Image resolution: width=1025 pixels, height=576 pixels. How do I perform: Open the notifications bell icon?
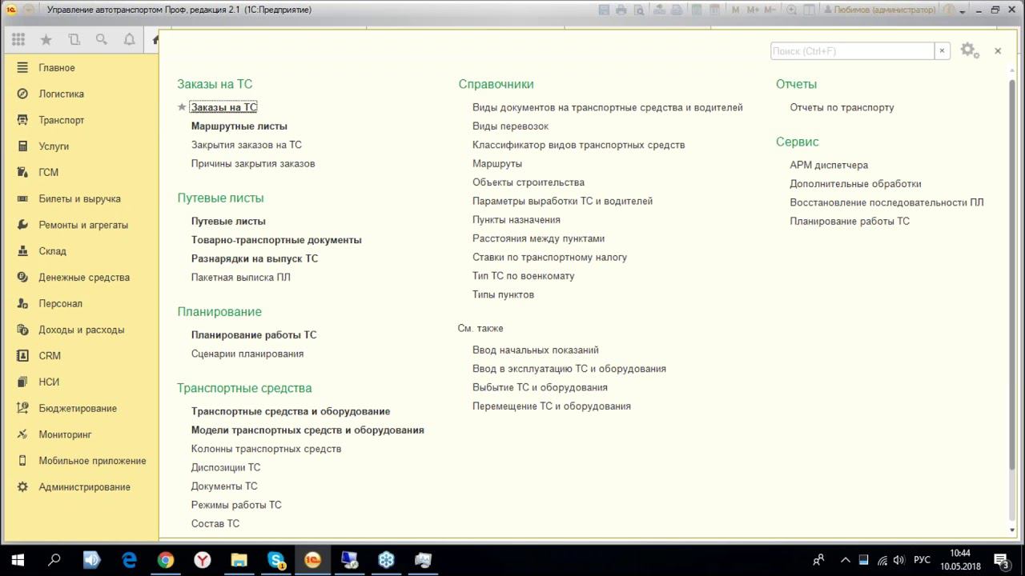130,40
